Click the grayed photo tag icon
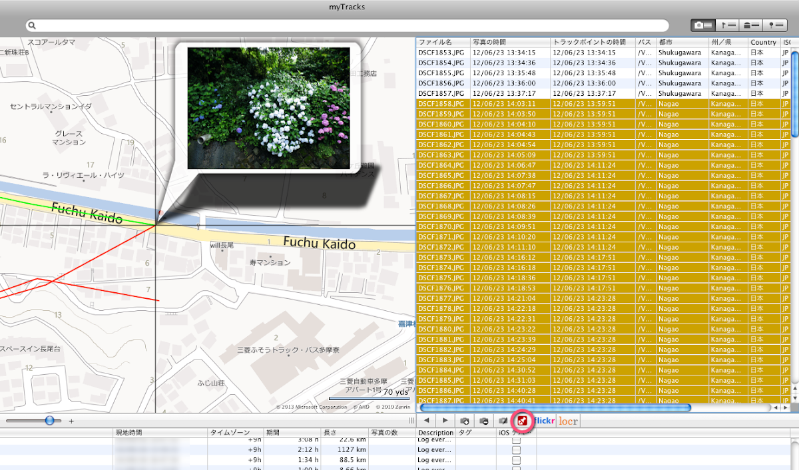The image size is (799, 470). click(x=503, y=421)
